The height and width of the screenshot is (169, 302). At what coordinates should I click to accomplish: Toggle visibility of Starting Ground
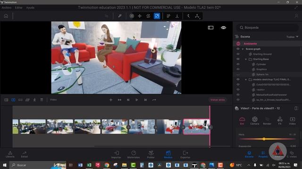(238, 54)
